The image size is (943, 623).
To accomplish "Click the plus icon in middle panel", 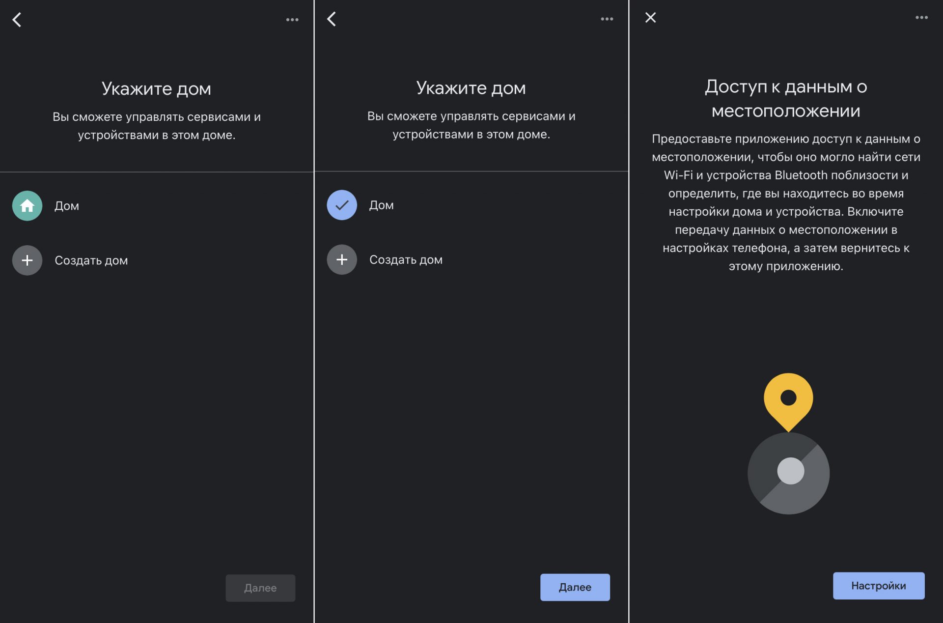I will [x=341, y=259].
